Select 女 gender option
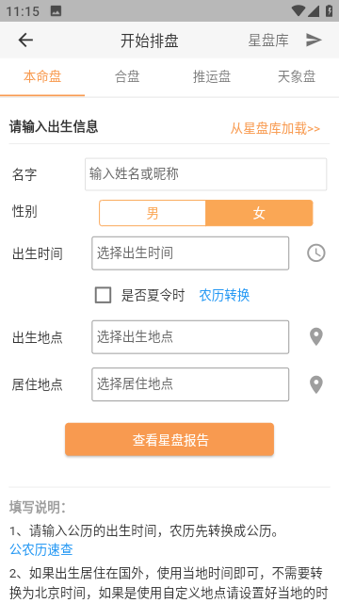The height and width of the screenshot is (603, 339). [x=259, y=213]
